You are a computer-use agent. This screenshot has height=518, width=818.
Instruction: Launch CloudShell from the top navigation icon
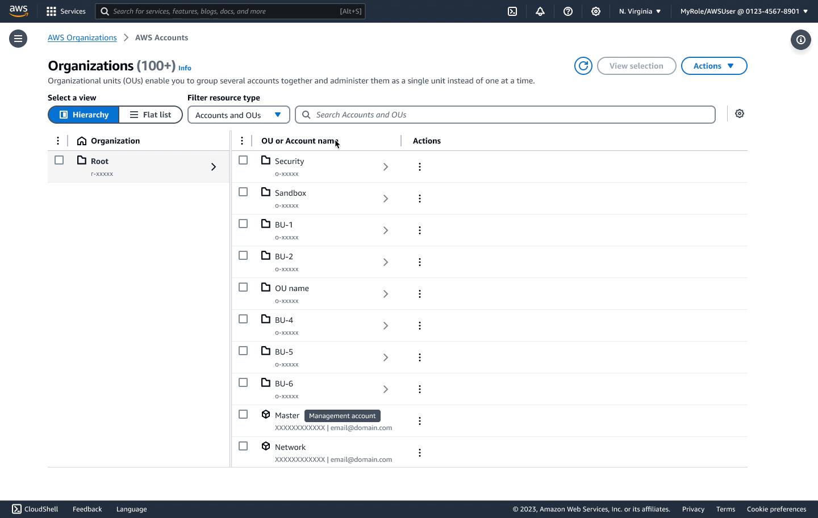(x=512, y=11)
